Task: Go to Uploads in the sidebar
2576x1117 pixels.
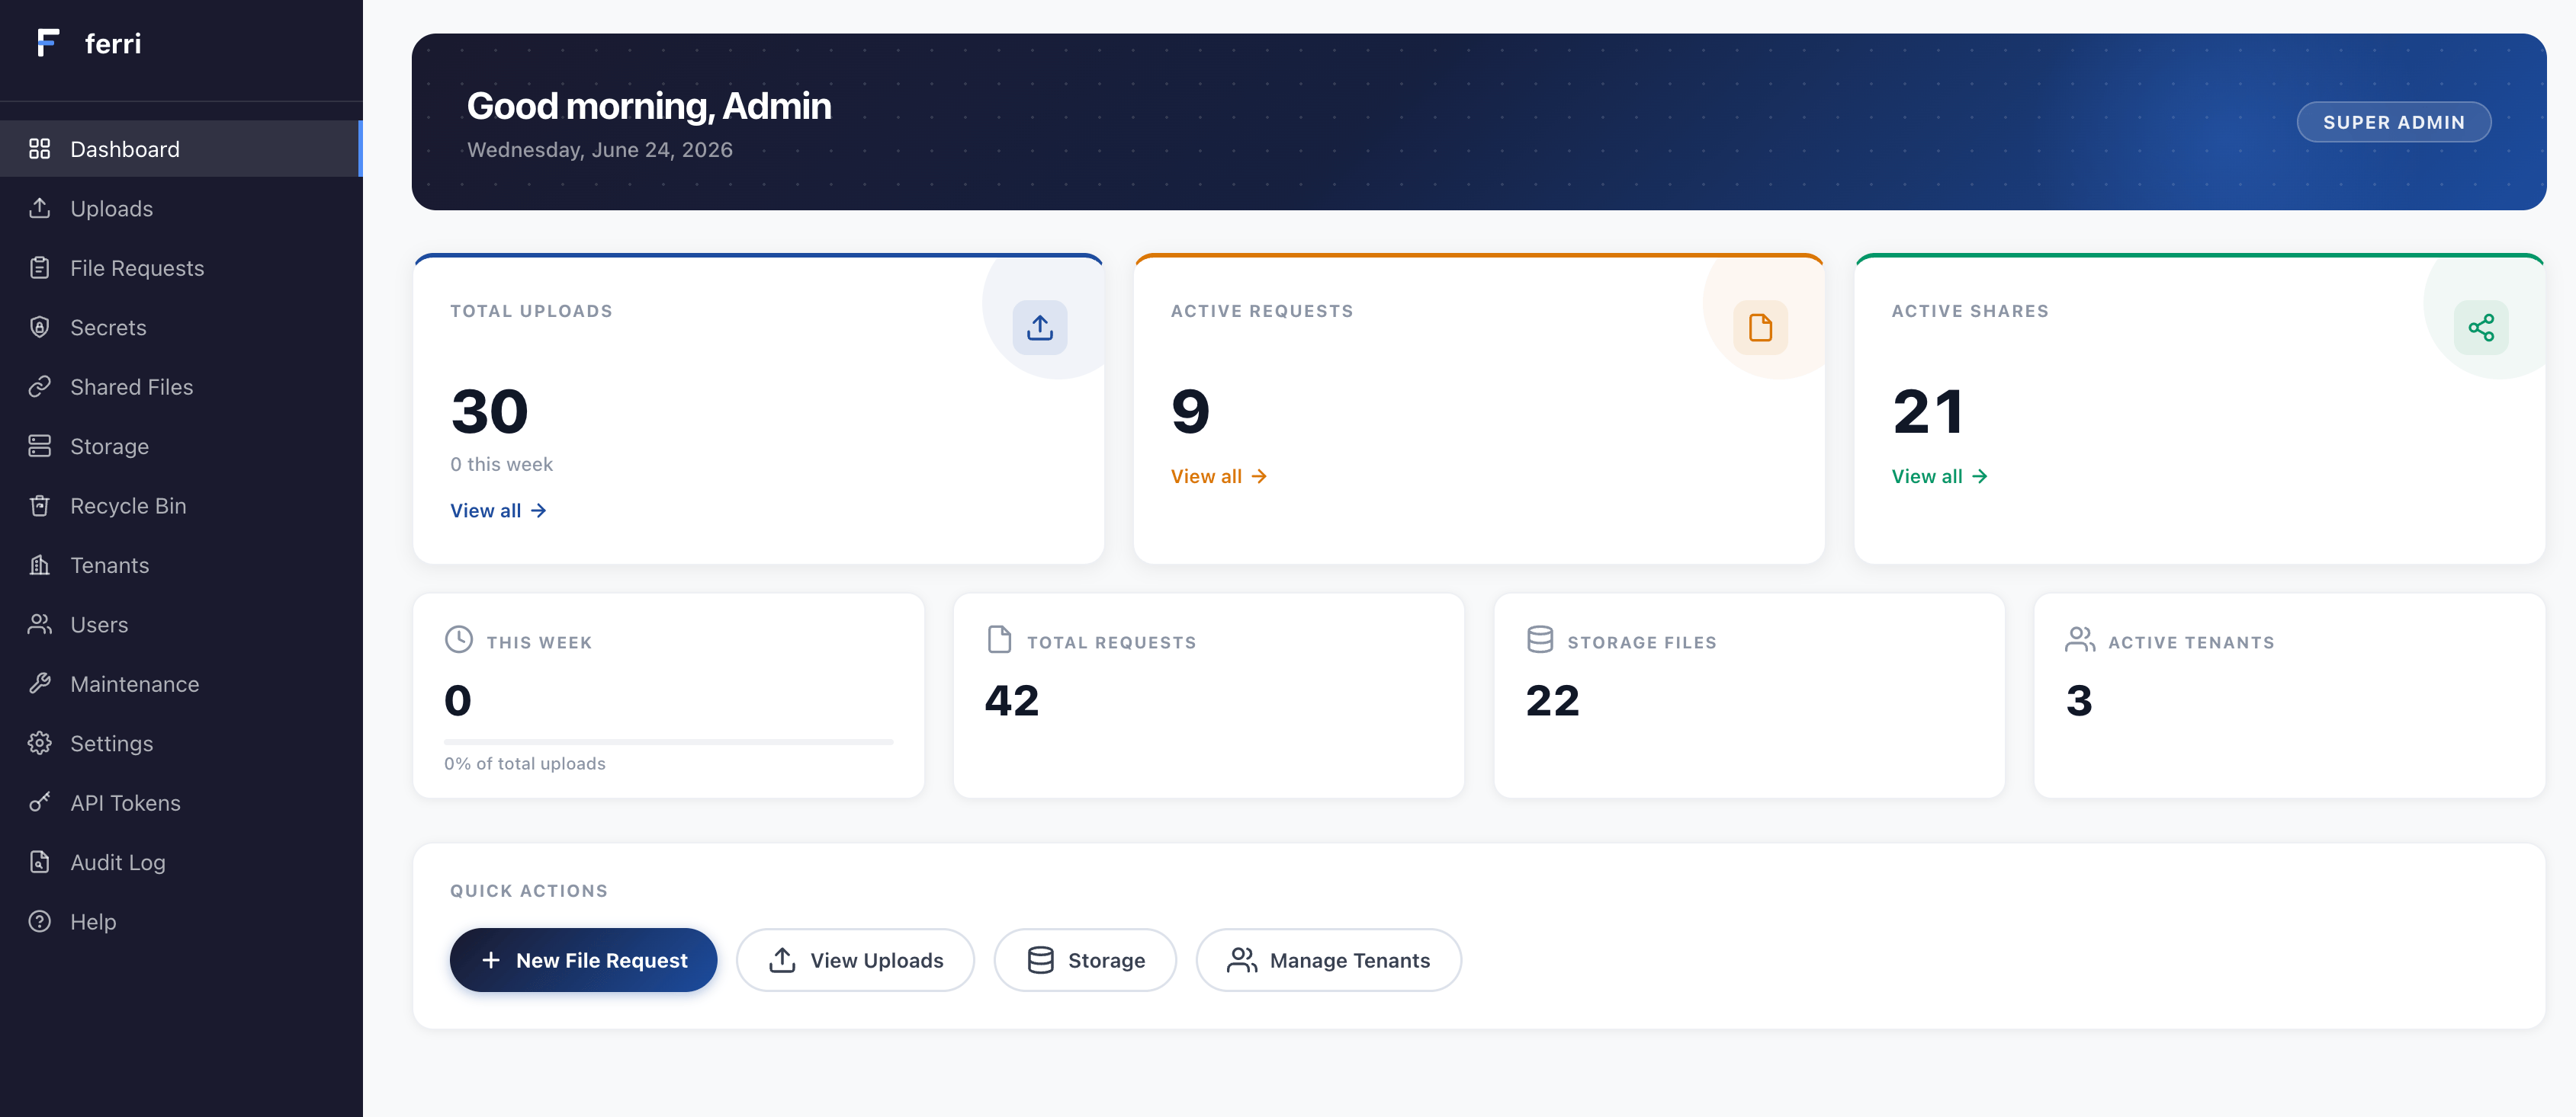Action: tap(181, 208)
